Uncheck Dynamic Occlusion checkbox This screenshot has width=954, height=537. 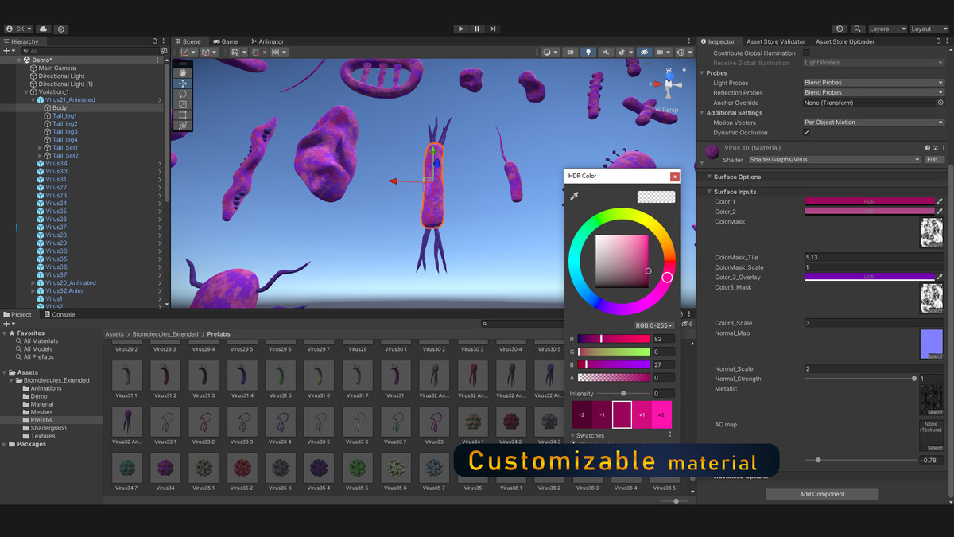tap(807, 133)
